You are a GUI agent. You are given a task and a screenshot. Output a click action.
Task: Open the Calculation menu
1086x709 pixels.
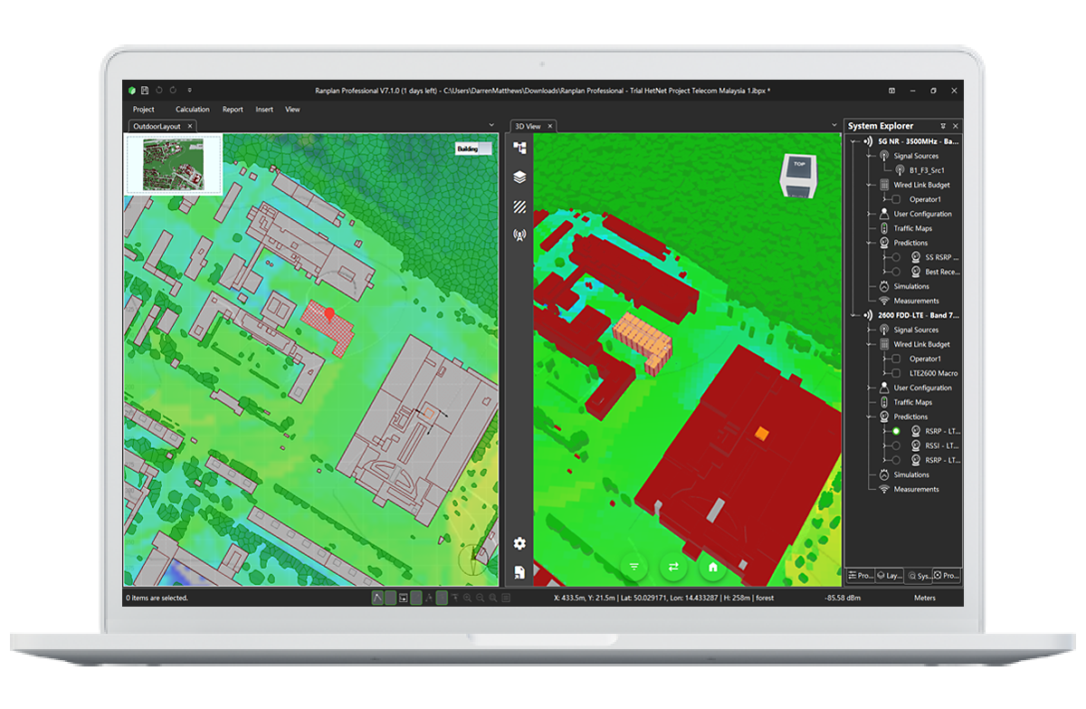pos(193,110)
